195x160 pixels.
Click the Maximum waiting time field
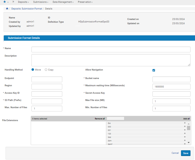click(171, 87)
